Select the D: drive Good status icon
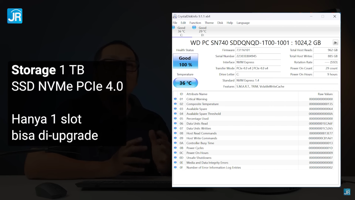 pyautogui.click(x=194, y=27)
